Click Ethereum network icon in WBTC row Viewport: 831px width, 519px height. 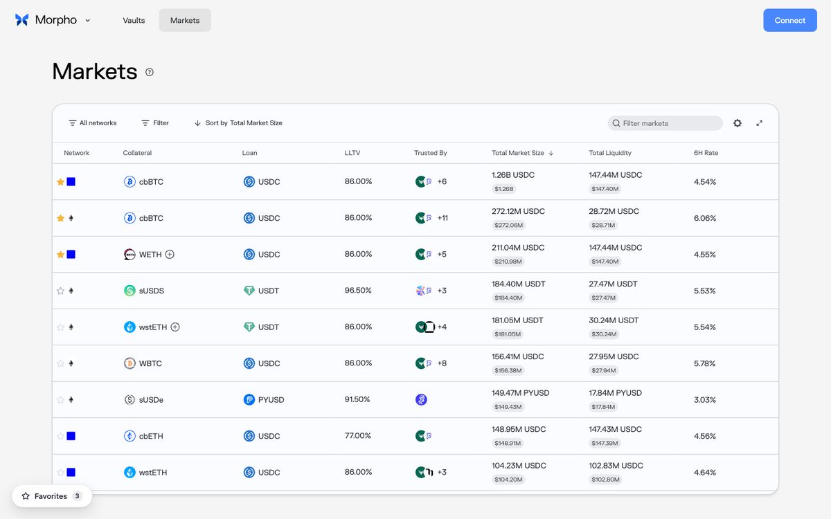(x=71, y=363)
